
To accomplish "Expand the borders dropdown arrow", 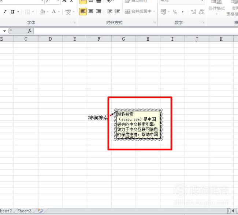I will 33,12.
